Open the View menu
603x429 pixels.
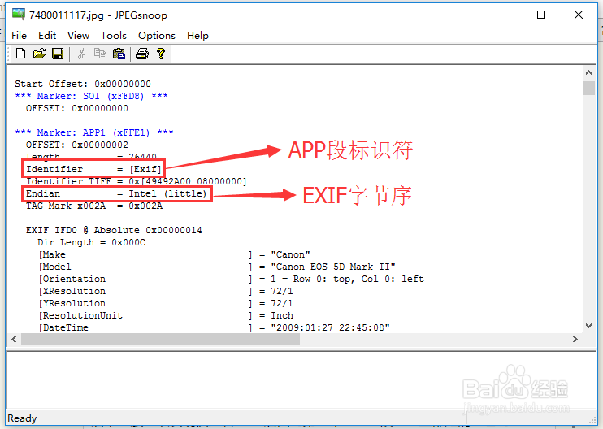[78, 36]
